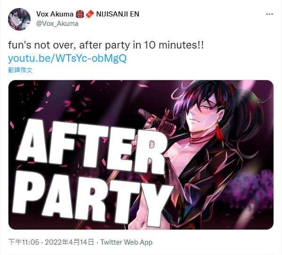Open the Twitter Web App source link
Screen dimensions: 282x255
[x=126, y=242]
